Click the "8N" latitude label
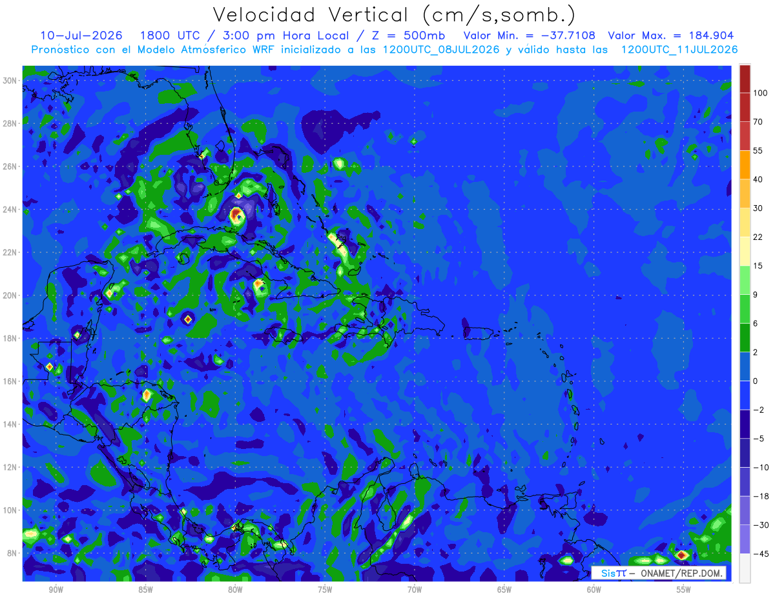The height and width of the screenshot is (598, 775). point(13,553)
